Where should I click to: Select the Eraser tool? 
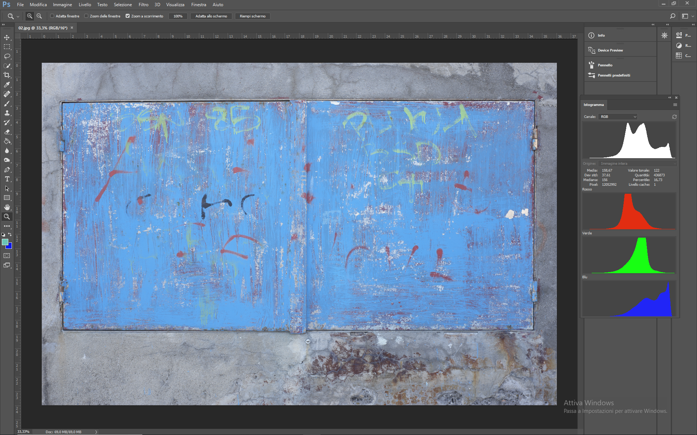7,132
